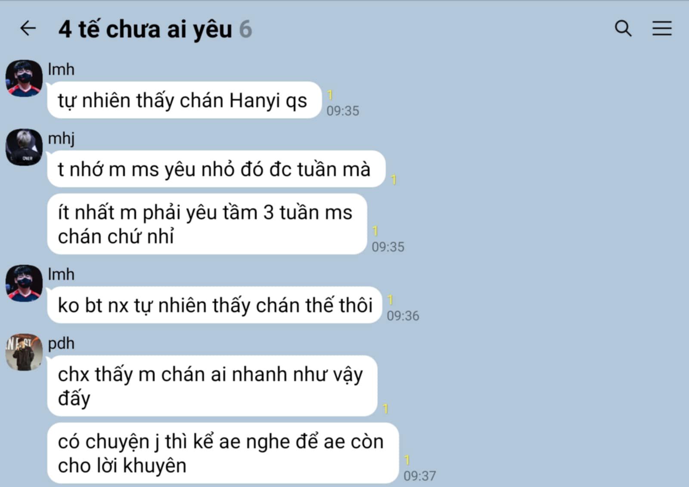Tap message 'có chuyện j thì kể ae nghe'
This screenshot has height=487, width=689.
point(223,453)
